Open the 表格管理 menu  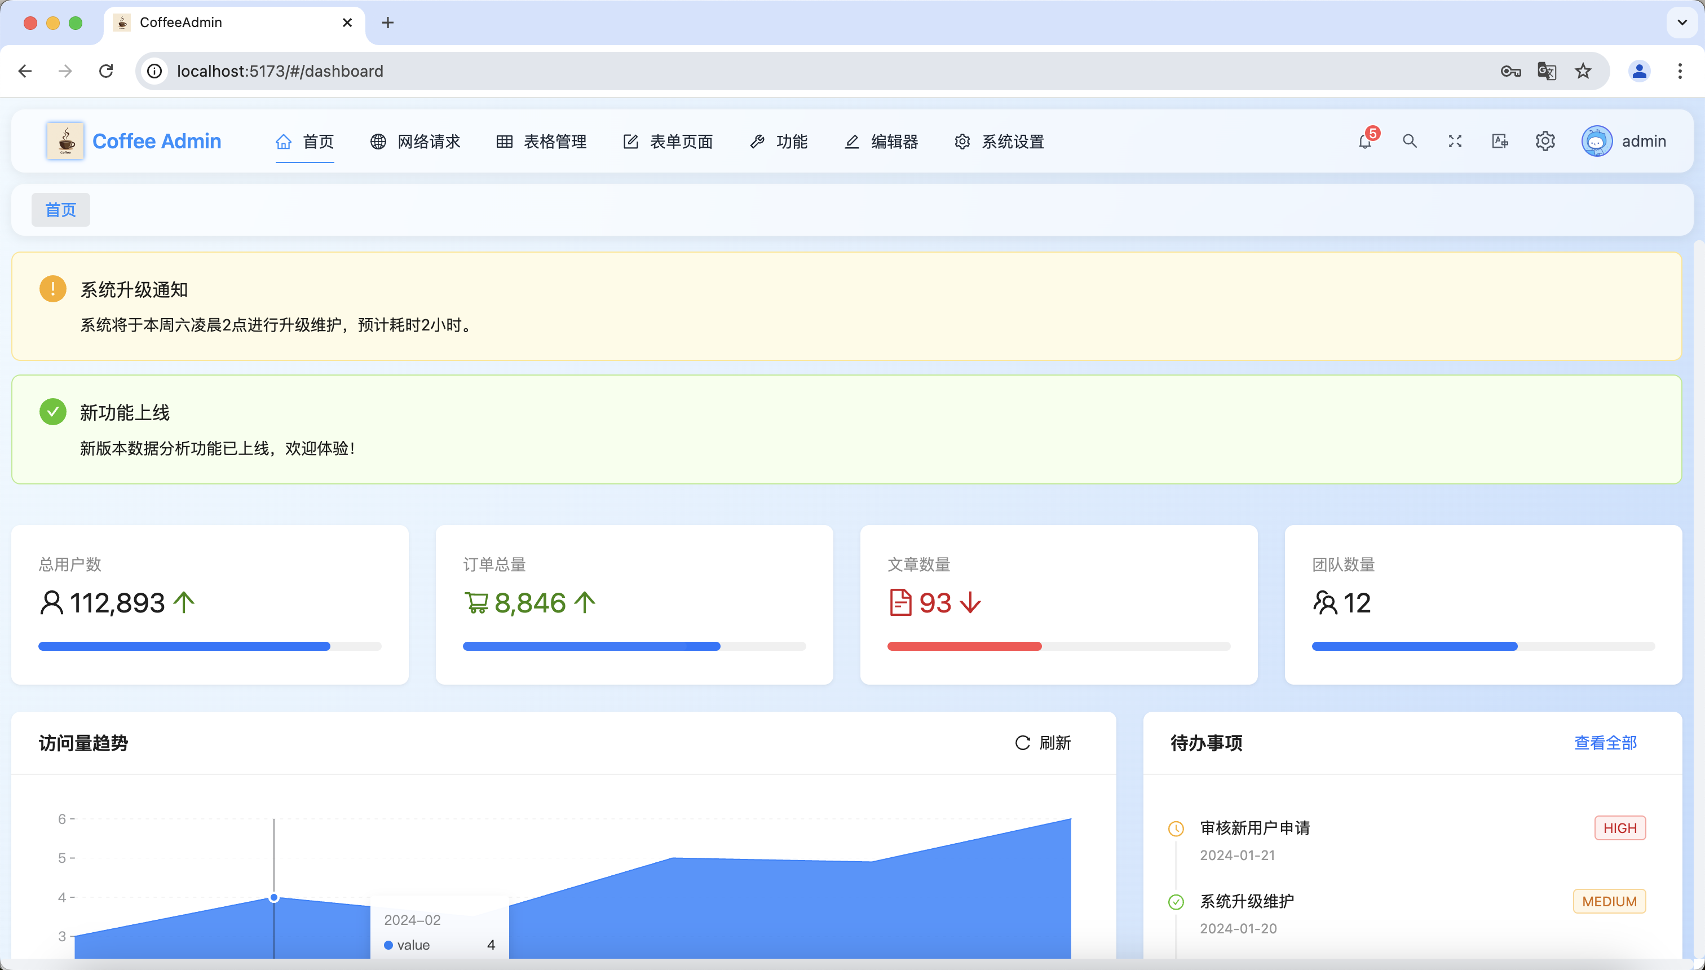pyautogui.click(x=541, y=142)
